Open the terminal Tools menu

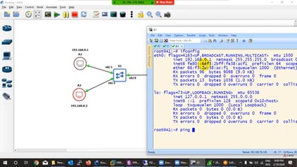[212, 35]
